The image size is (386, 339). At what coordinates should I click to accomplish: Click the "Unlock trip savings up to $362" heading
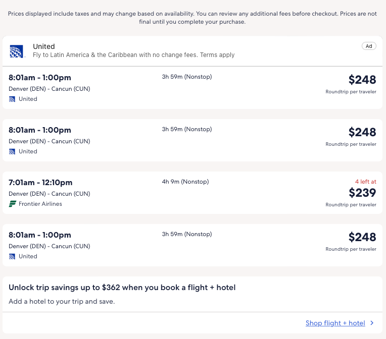[x=122, y=288]
